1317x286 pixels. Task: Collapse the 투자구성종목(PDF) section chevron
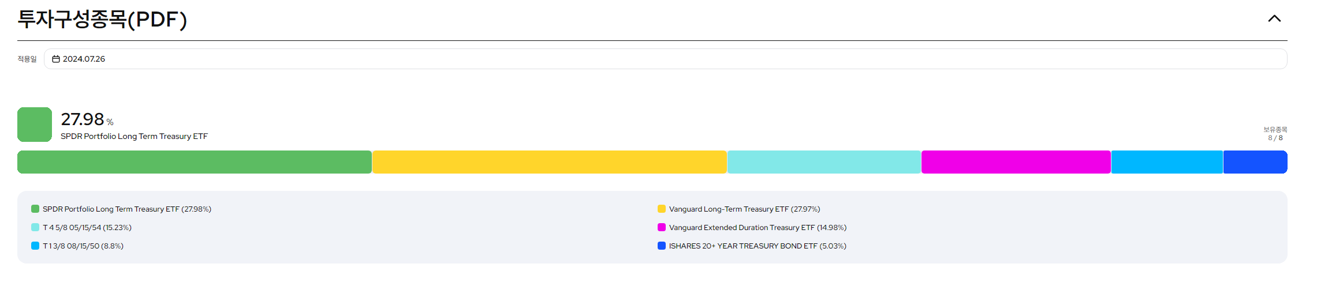coord(1274,18)
